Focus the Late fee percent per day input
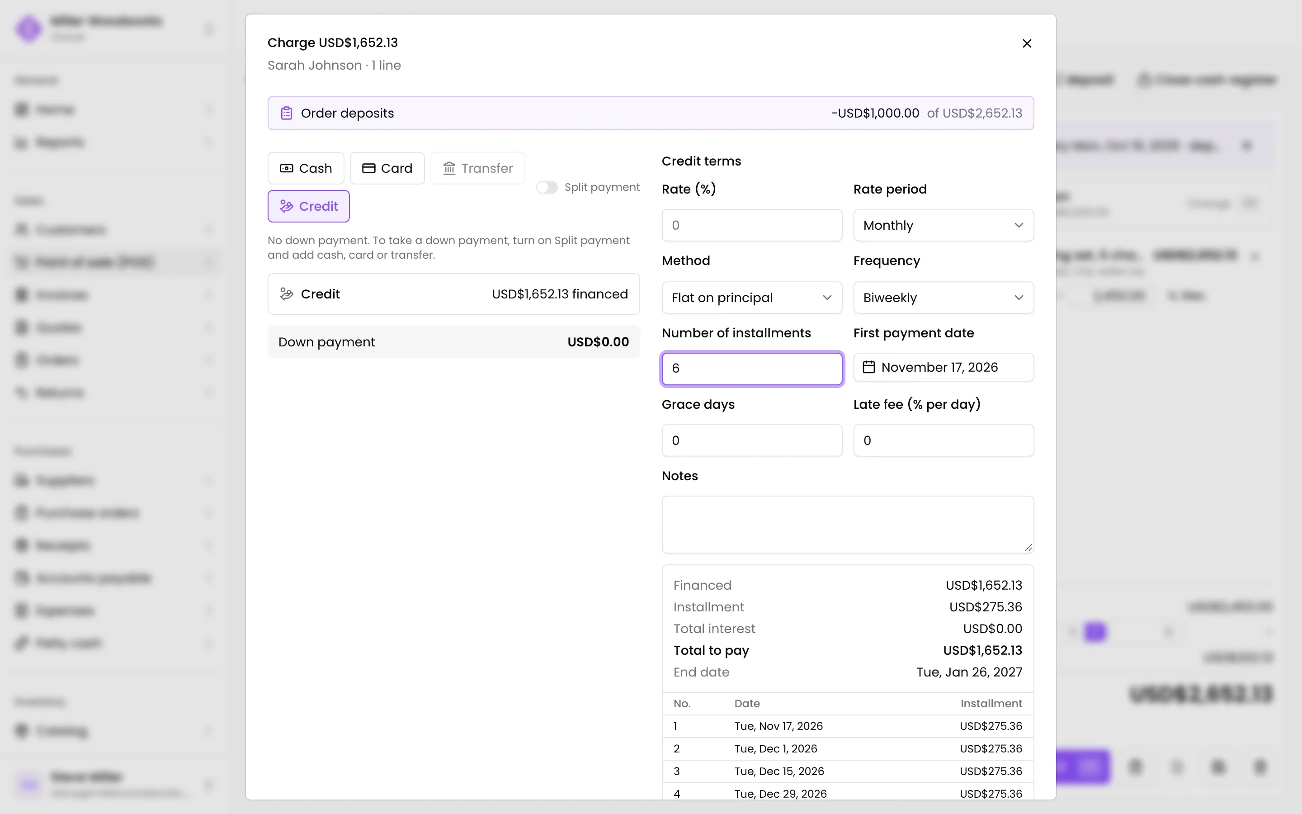 pos(943,440)
